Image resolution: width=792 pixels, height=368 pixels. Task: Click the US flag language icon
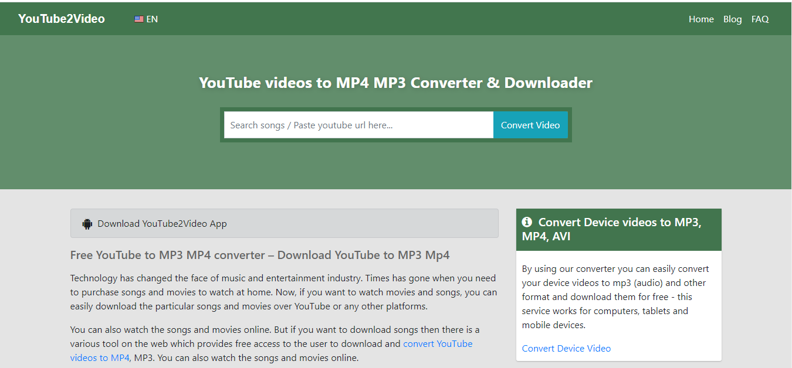click(139, 19)
